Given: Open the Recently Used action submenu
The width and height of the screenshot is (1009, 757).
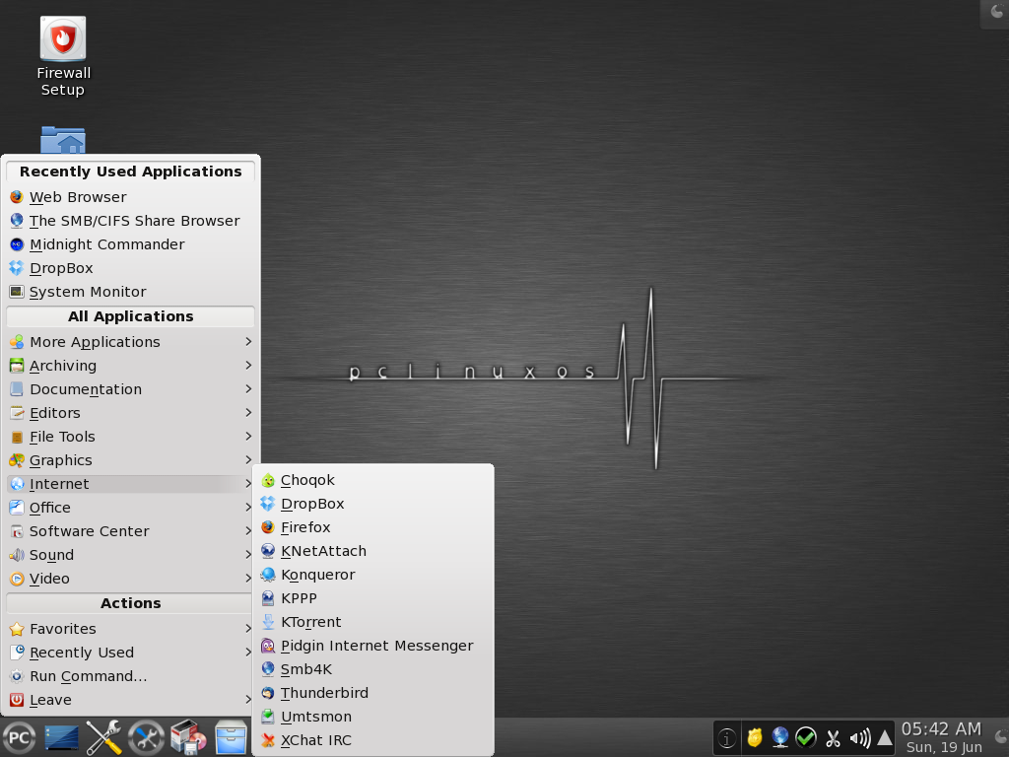Looking at the screenshot, I should coord(131,653).
